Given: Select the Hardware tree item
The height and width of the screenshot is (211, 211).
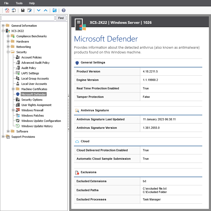Looking at the screenshot, I should (x=23, y=42).
